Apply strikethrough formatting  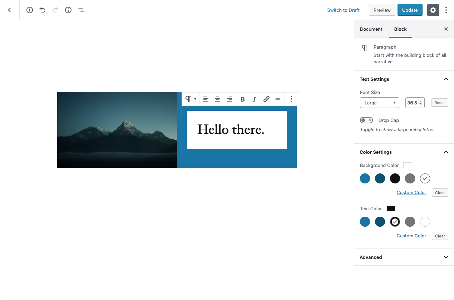[x=278, y=99]
